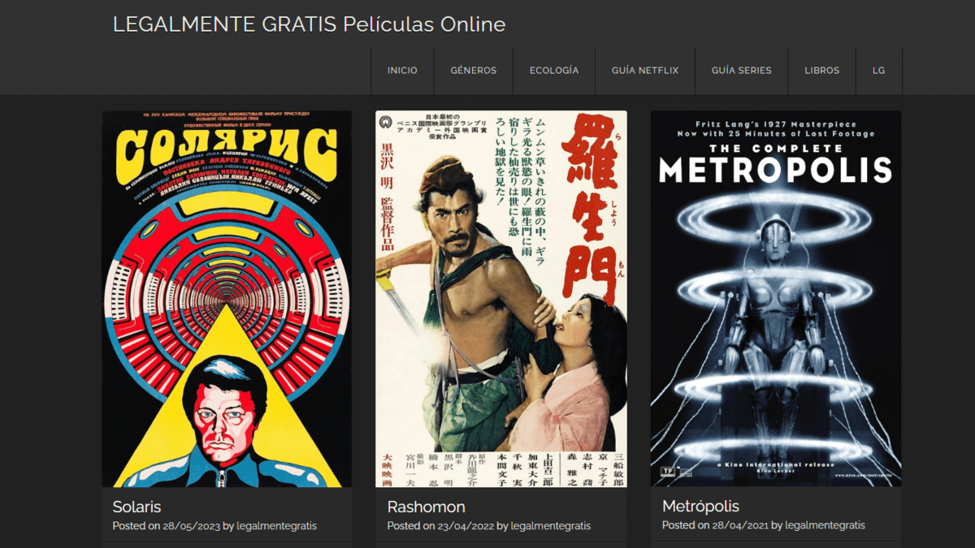Select GUÍA NETFLIX in the navigation bar
The image size is (975, 548).
point(645,71)
